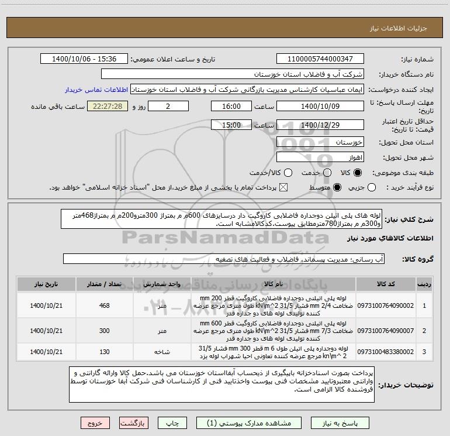Click product name with قطر 300 mm
Viewport: 450px width, 436px height.
pyautogui.click(x=274, y=352)
